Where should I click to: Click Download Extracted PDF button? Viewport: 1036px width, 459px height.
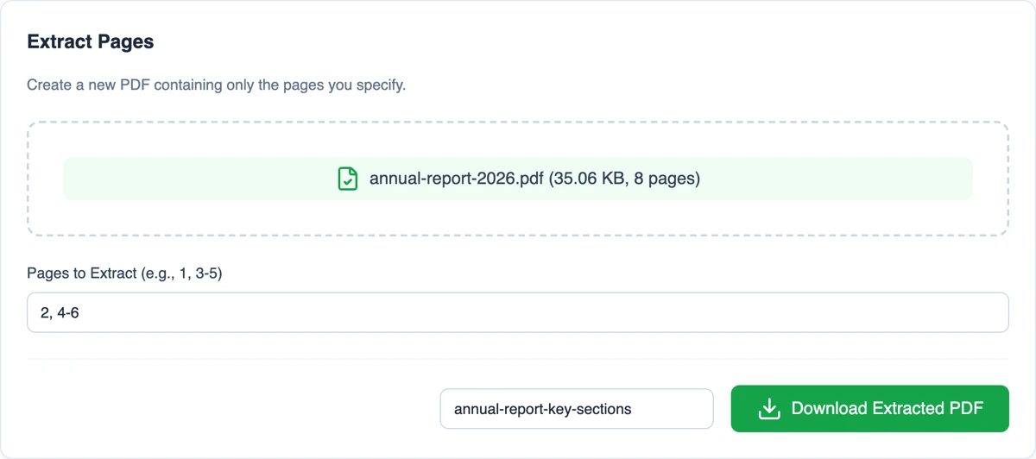tap(869, 409)
